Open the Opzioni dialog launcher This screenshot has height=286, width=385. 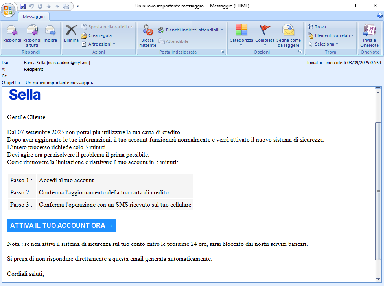pos(300,52)
